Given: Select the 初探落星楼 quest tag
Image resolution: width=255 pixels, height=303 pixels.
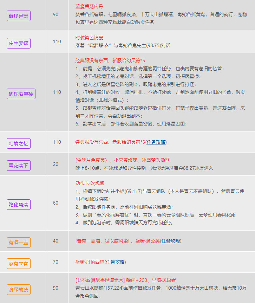Looking at the screenshot, I should [x=21, y=94].
